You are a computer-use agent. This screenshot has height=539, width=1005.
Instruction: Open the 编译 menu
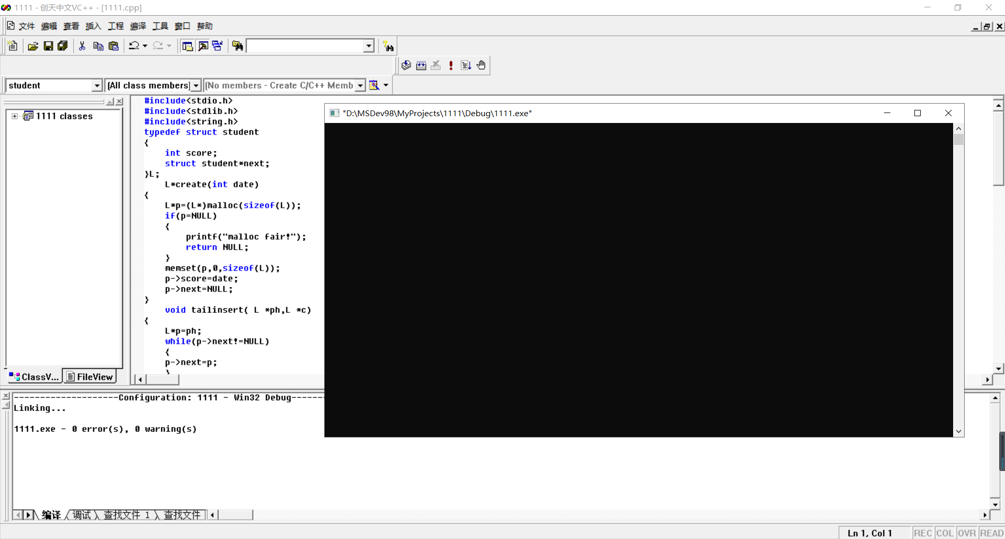pos(138,26)
